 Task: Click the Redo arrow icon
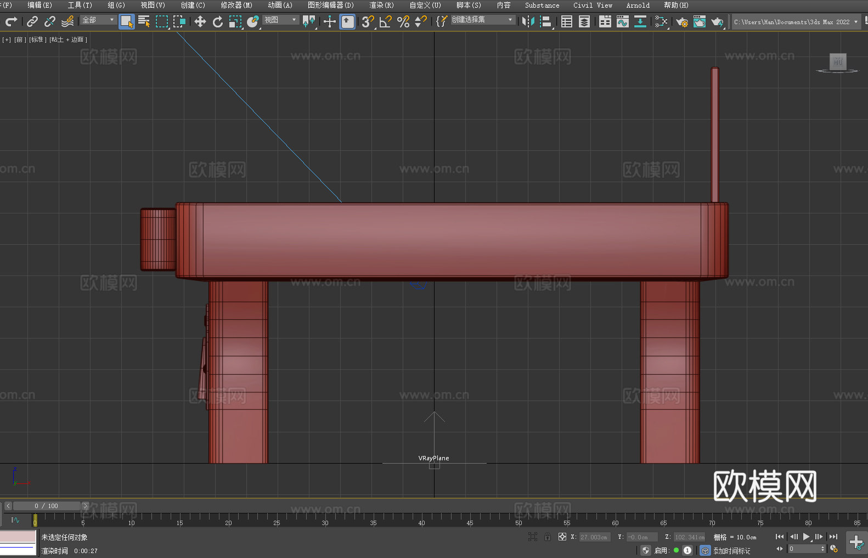(11, 21)
